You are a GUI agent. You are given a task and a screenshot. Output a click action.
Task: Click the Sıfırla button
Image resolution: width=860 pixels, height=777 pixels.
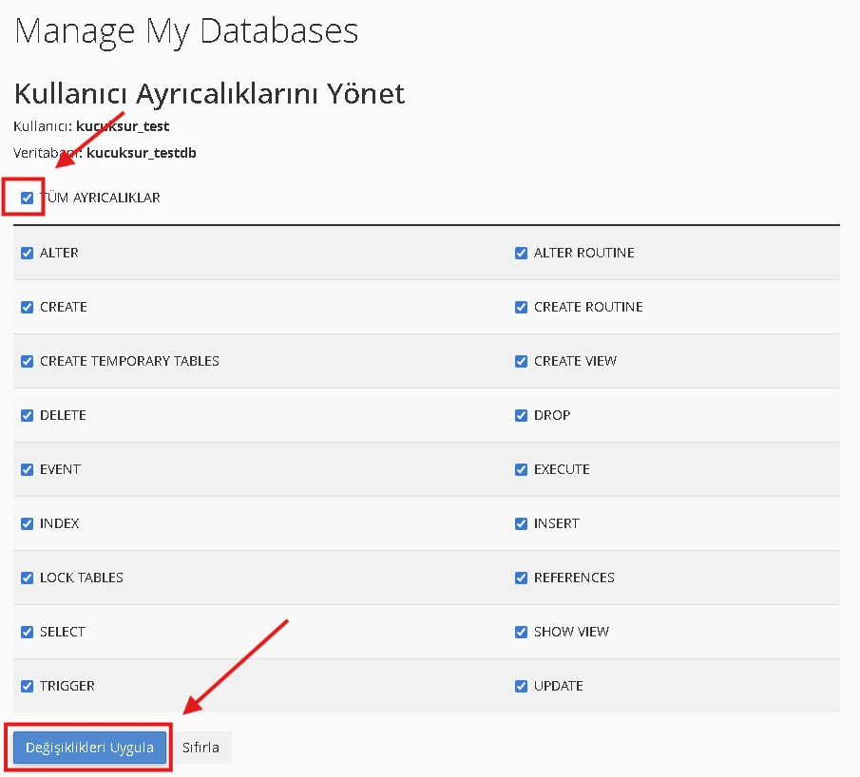click(x=201, y=747)
